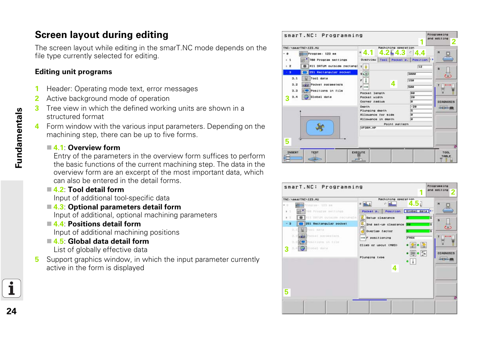Screen dimensions: 490x345
Task: Switch to the Overview tab
Action: click(x=368, y=60)
